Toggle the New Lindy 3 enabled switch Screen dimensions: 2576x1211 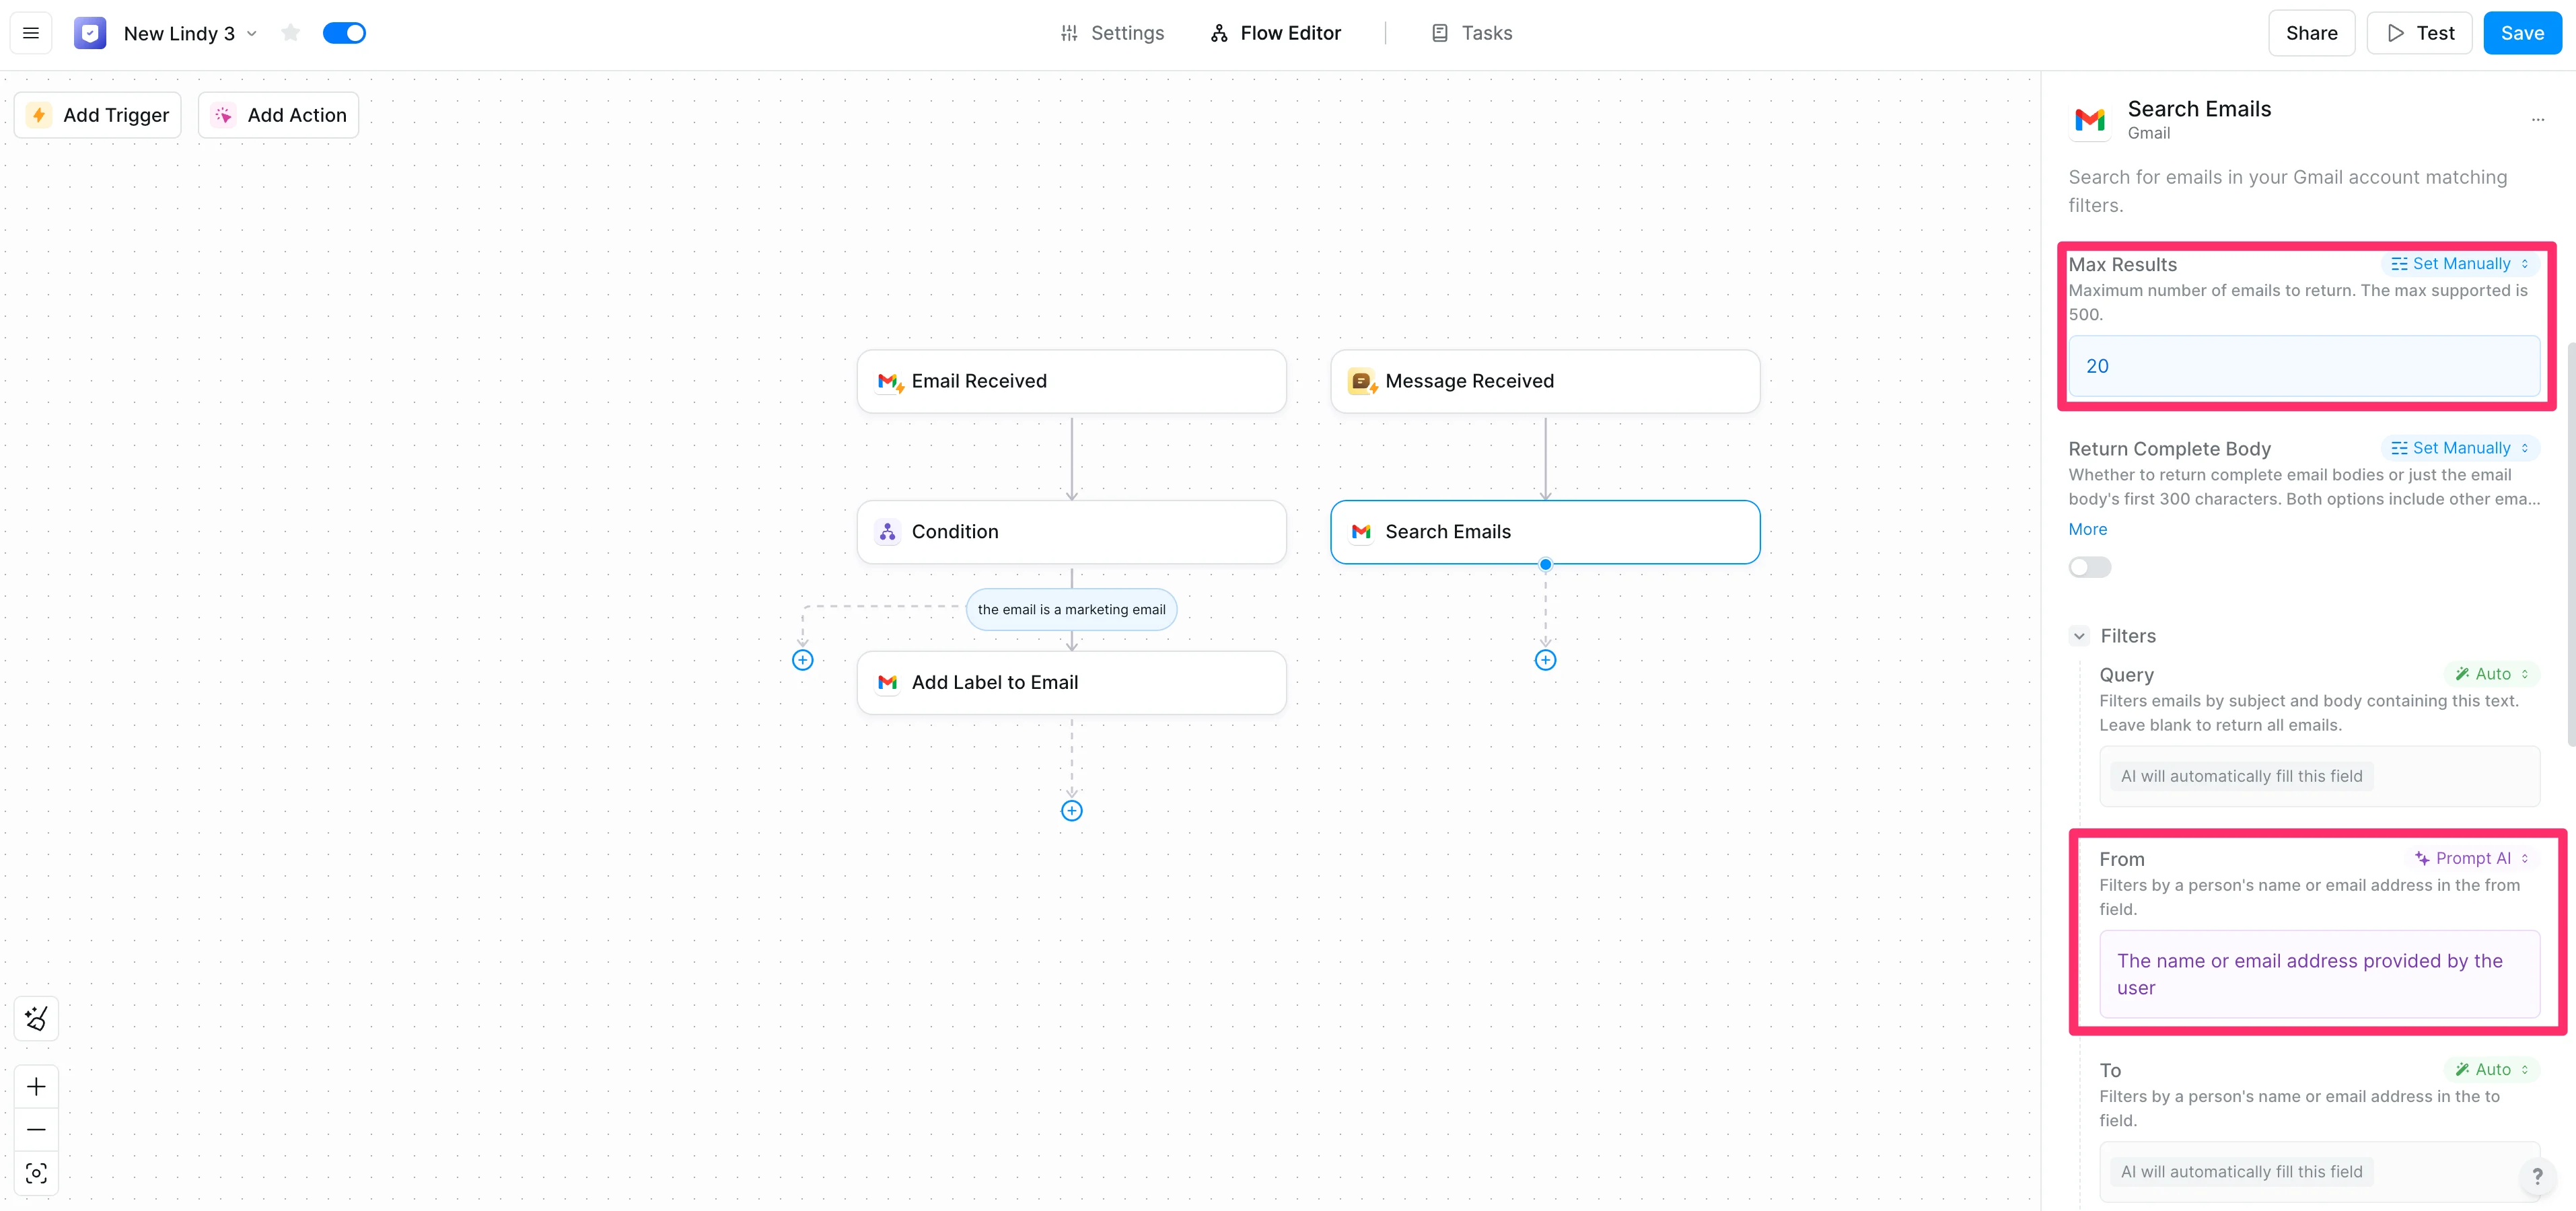click(344, 33)
